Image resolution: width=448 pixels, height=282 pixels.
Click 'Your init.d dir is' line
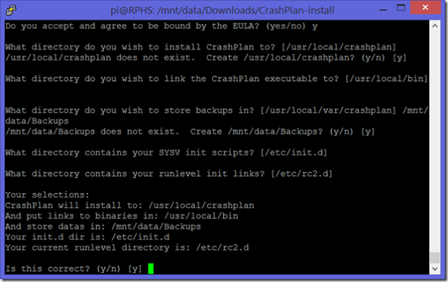point(89,237)
